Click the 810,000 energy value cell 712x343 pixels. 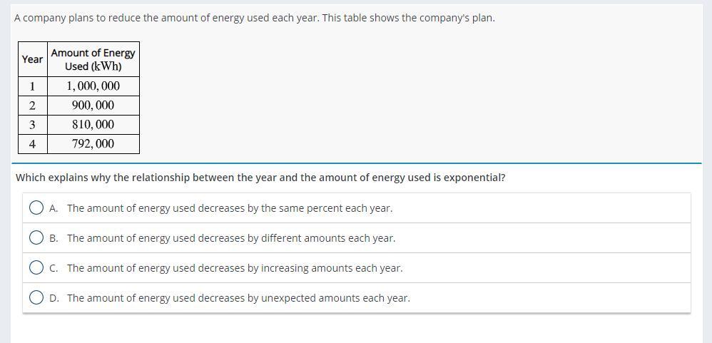pyautogui.click(x=93, y=125)
